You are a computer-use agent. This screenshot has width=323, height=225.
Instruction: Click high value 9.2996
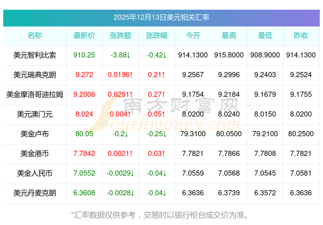[x=229, y=75]
